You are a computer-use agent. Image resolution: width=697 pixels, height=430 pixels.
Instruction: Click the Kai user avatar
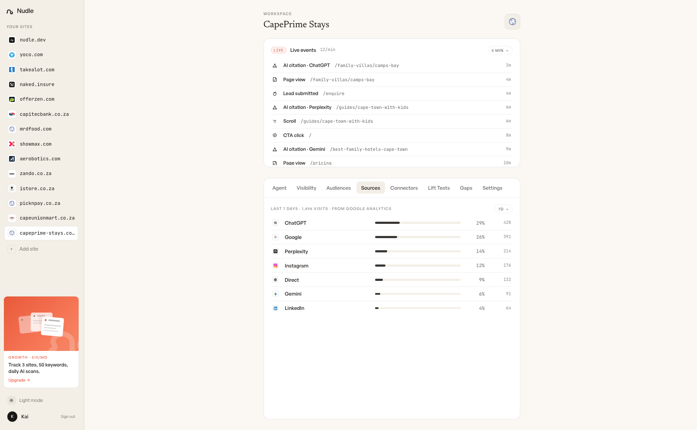pyautogui.click(x=12, y=417)
